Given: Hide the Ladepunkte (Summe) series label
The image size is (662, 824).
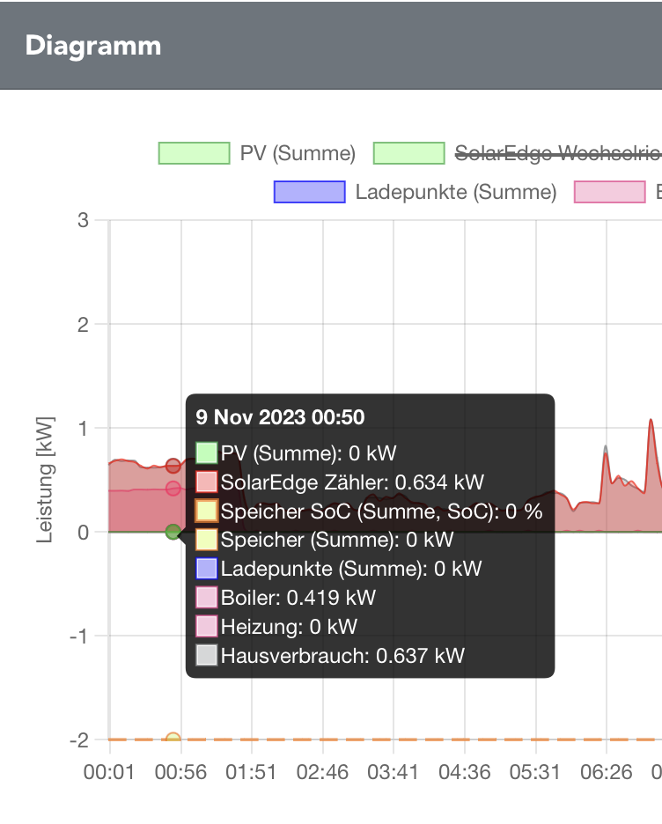Looking at the screenshot, I should coord(455,192).
